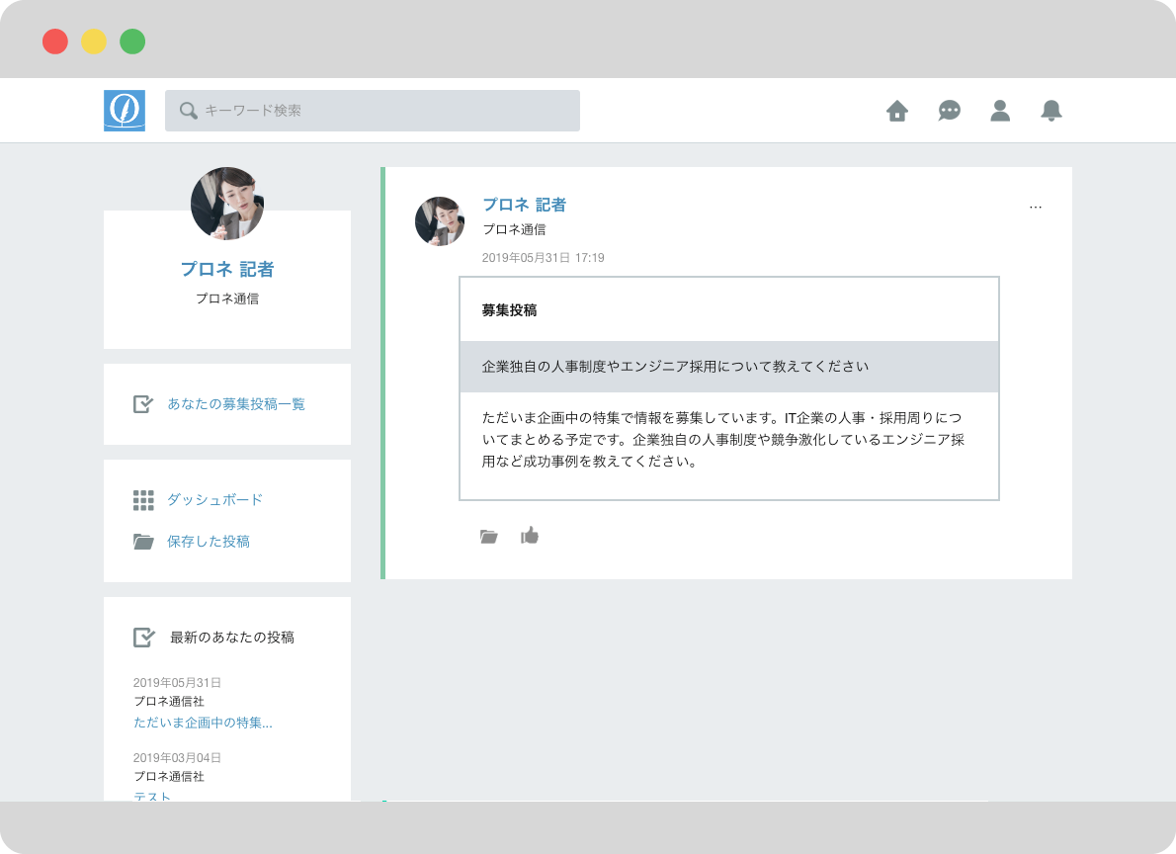Go to home via house icon
1176x854 pixels.
(x=897, y=111)
